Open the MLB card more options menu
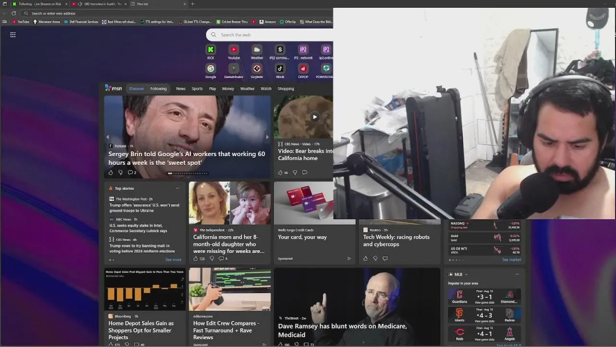Image resolution: width=616 pixels, height=347 pixels. click(517, 274)
